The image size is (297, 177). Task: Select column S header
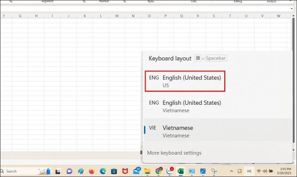(x=214, y=16)
